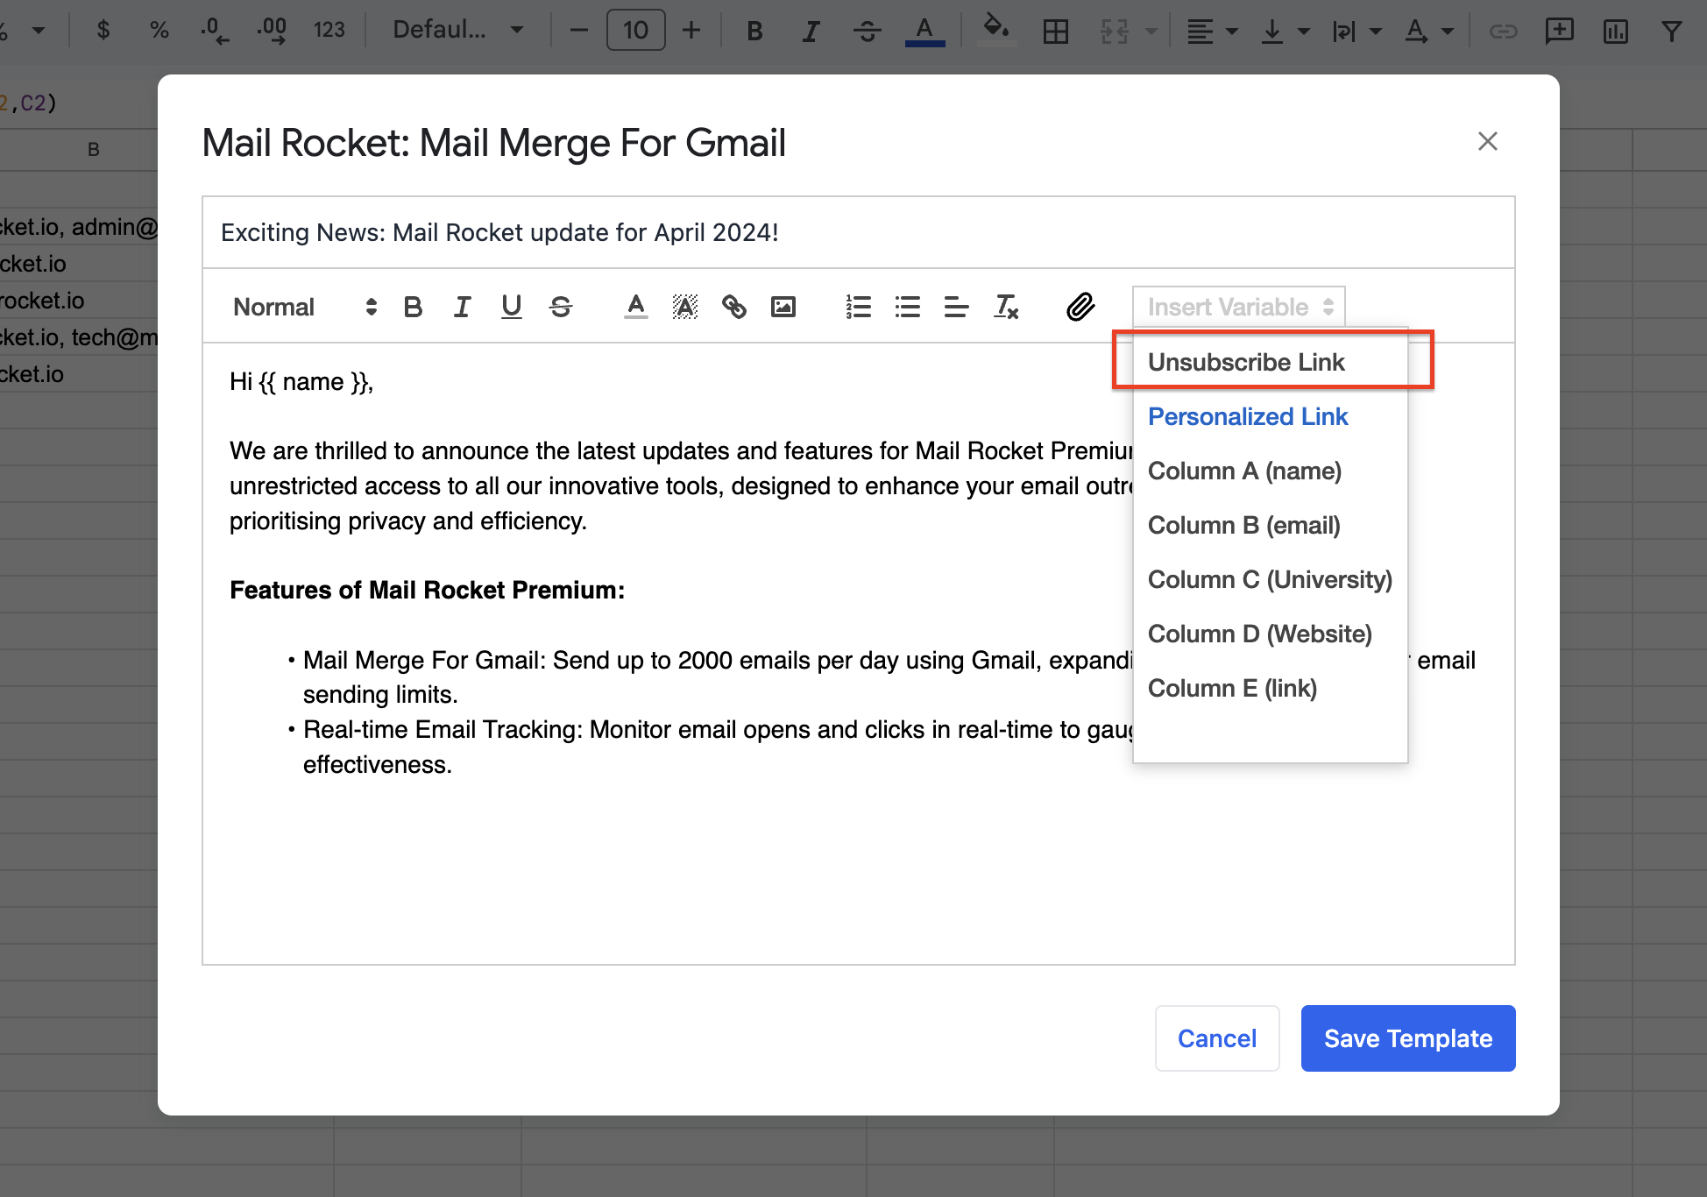
Task: Apply numbered list formatting
Action: point(858,307)
